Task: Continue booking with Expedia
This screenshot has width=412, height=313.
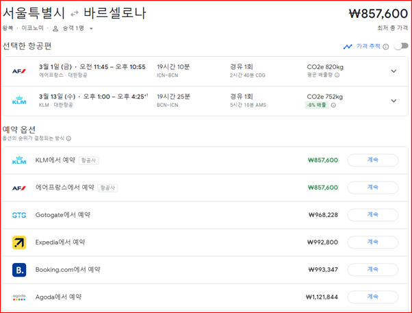Action: 373,242
